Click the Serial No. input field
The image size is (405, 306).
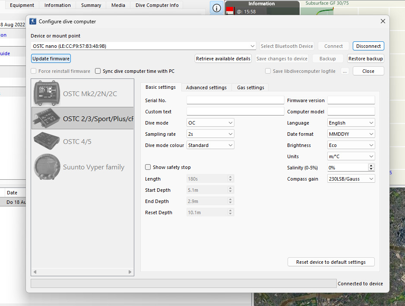tap(235, 100)
